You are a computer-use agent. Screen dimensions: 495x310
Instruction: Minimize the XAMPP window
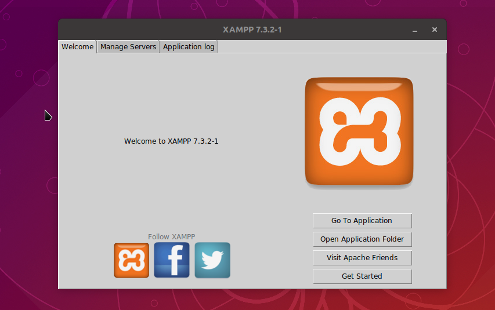click(415, 30)
